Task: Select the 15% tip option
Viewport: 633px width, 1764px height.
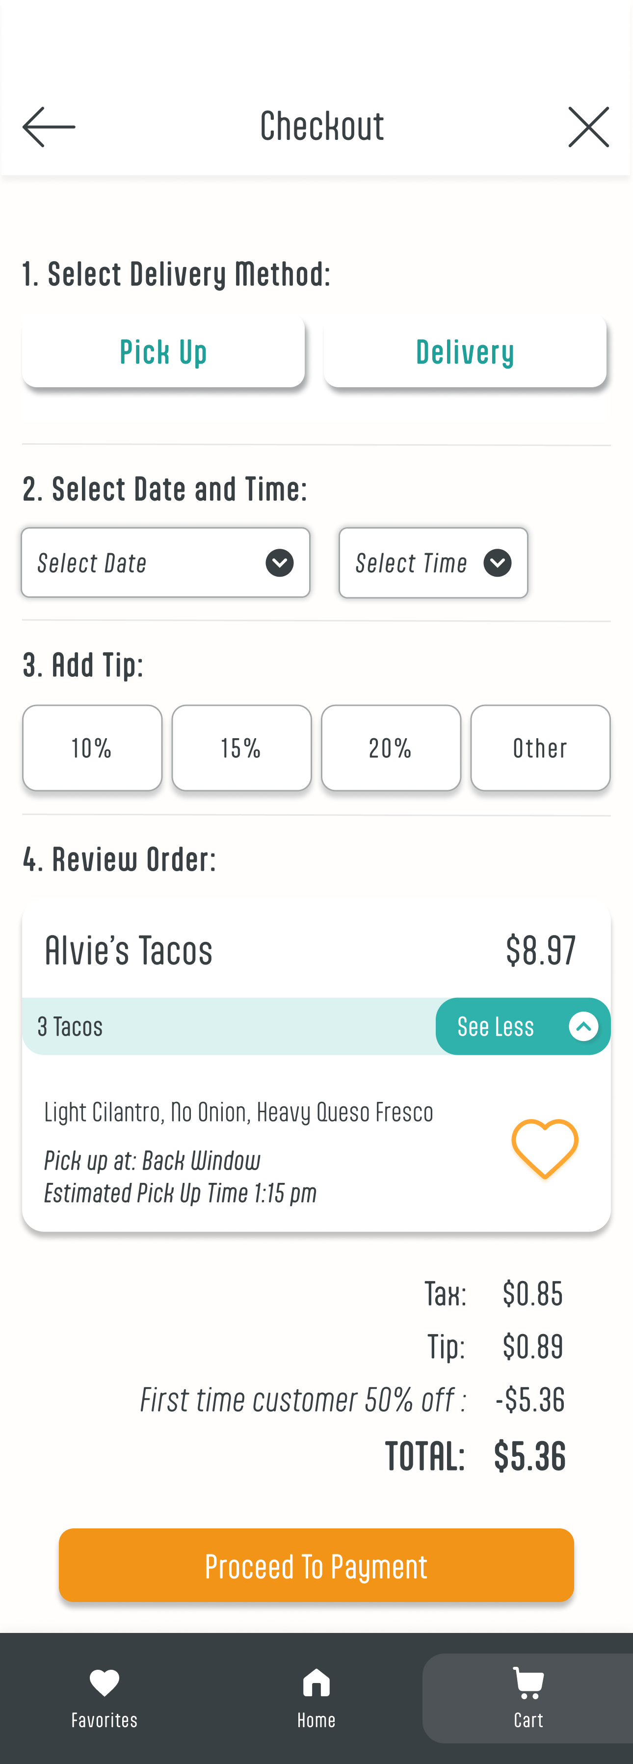Action: point(241,748)
